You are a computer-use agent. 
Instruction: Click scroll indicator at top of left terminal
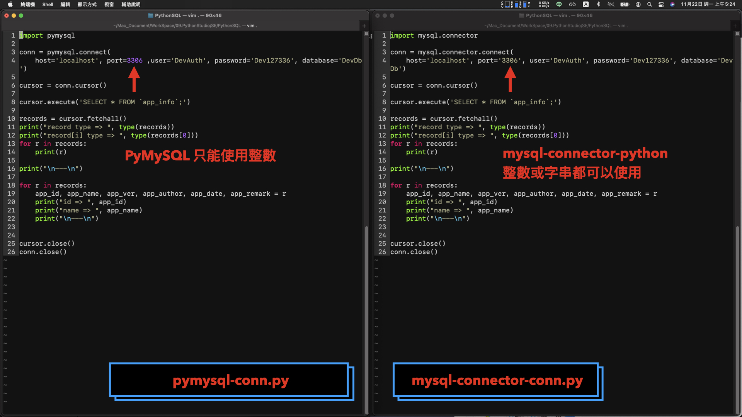[x=366, y=34]
